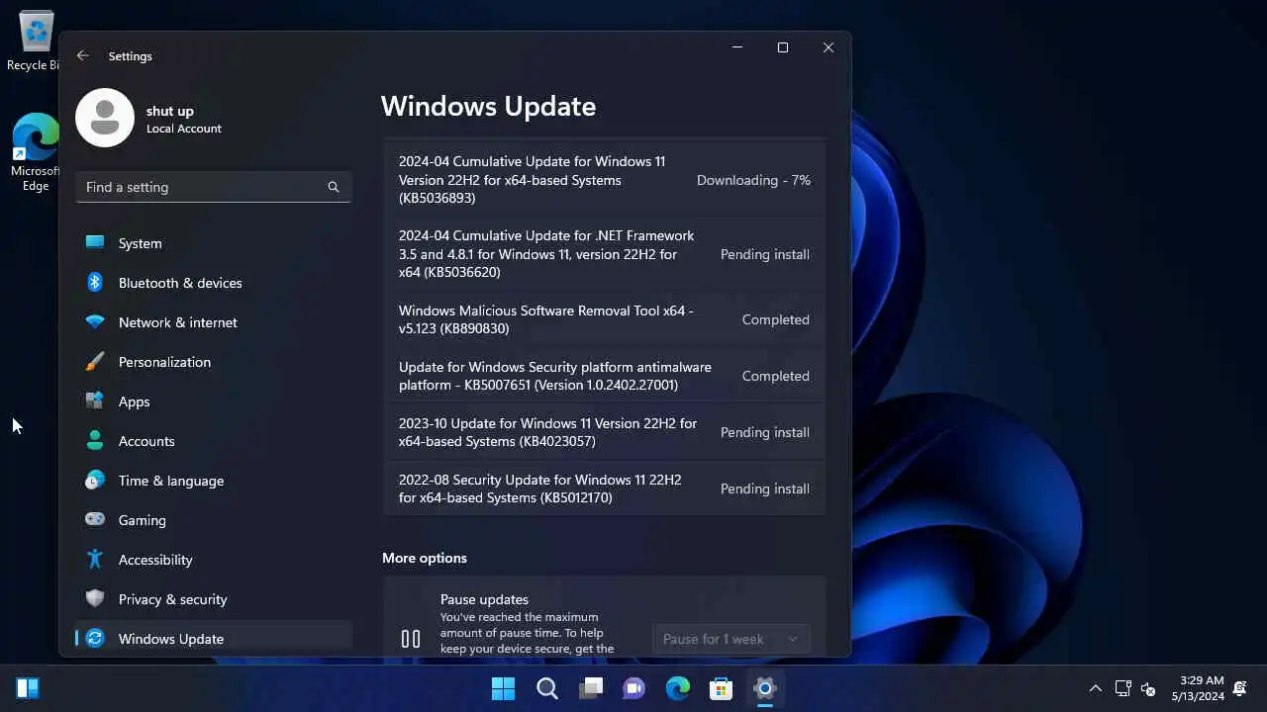
Task: Click the .NET Framework KB5036620 update entry
Action: (604, 254)
